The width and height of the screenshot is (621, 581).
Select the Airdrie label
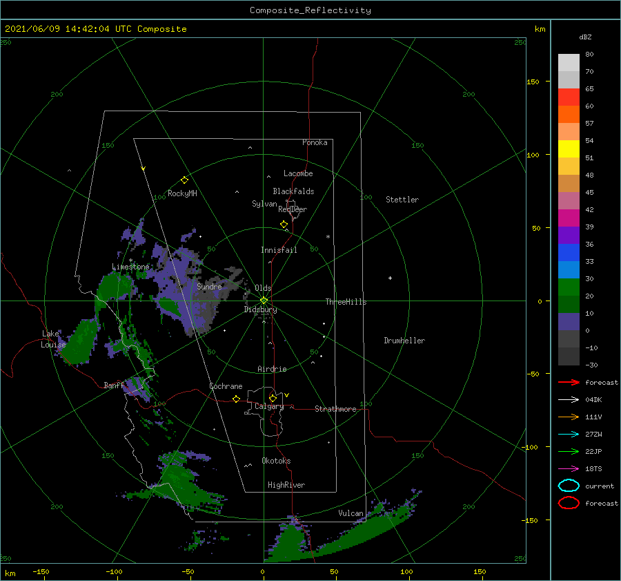(x=272, y=369)
